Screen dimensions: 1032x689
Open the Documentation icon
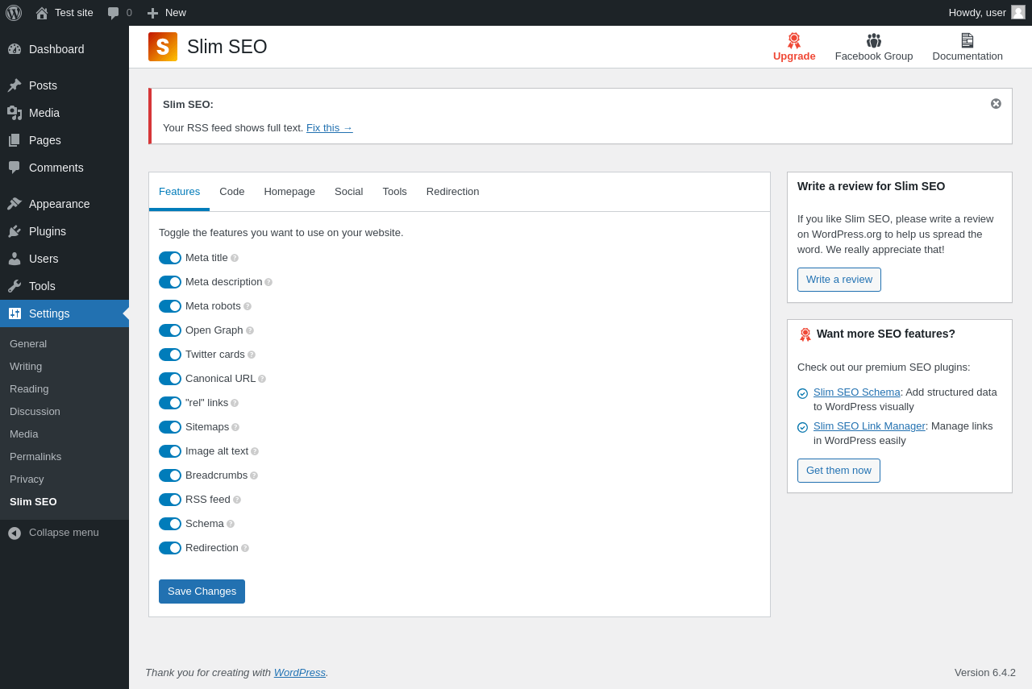[x=967, y=40]
